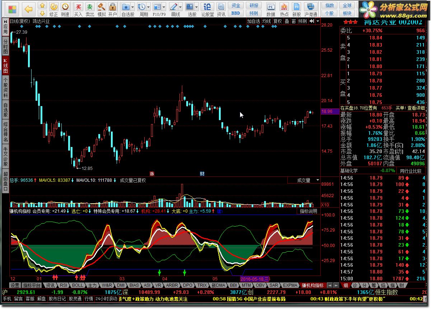Expand the 画线 drawing dropdown arrow

click(x=181, y=7)
